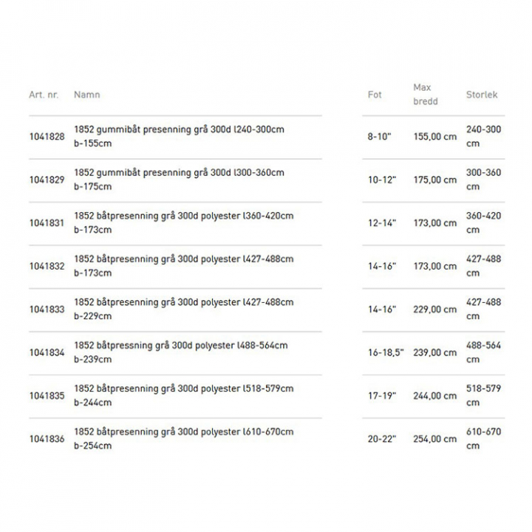Open article number 1041832
The height and width of the screenshot is (532, 532).
tap(47, 266)
